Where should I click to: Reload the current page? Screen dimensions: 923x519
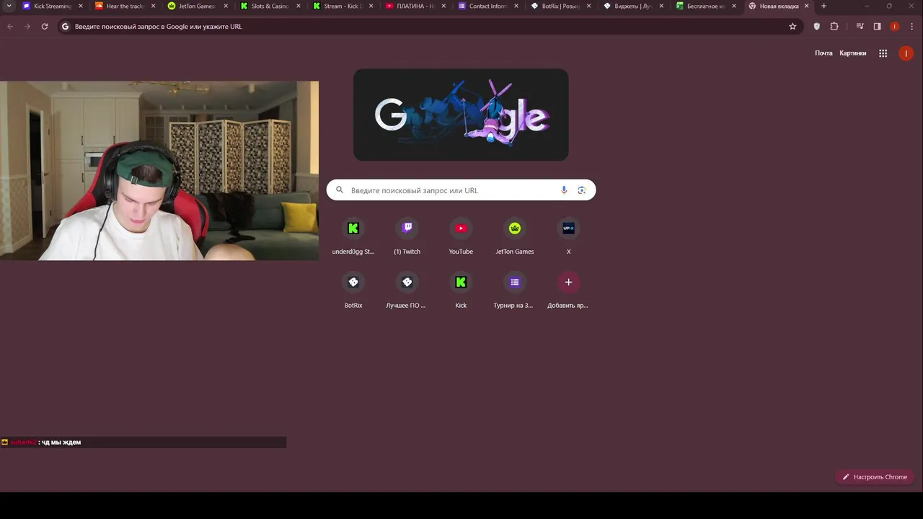coord(45,27)
